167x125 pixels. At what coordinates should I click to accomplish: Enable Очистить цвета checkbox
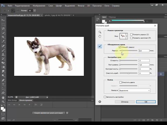(x=121, y=82)
